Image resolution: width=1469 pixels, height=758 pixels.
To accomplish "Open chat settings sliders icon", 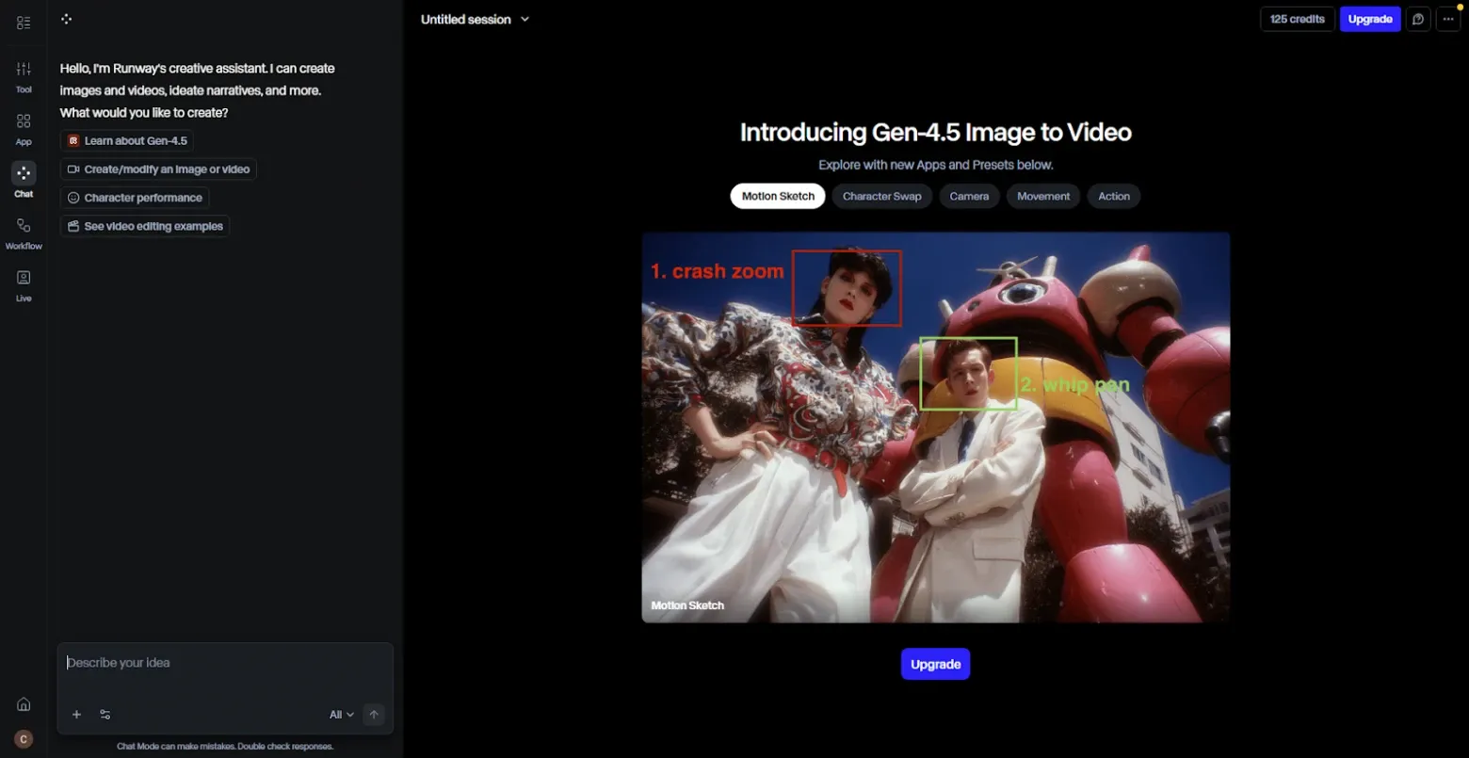I will 105,715.
